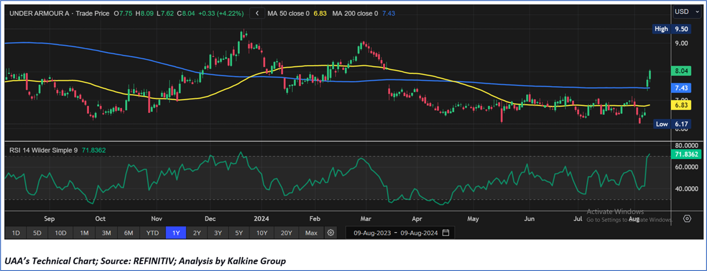Select the 6M range button
This screenshot has width=707, height=271.
(128, 233)
